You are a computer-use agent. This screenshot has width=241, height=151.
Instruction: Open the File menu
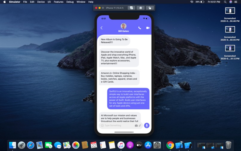[25, 2]
